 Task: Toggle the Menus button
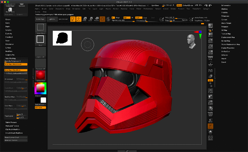179,5
